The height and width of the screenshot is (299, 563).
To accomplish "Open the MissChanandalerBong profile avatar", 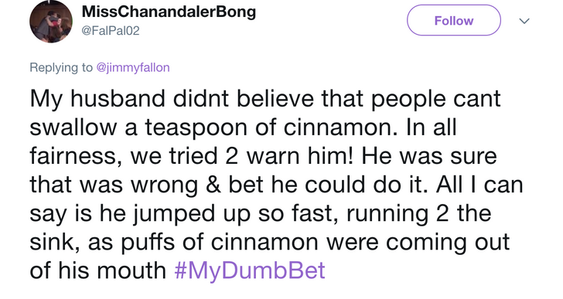I will pyautogui.click(x=51, y=22).
